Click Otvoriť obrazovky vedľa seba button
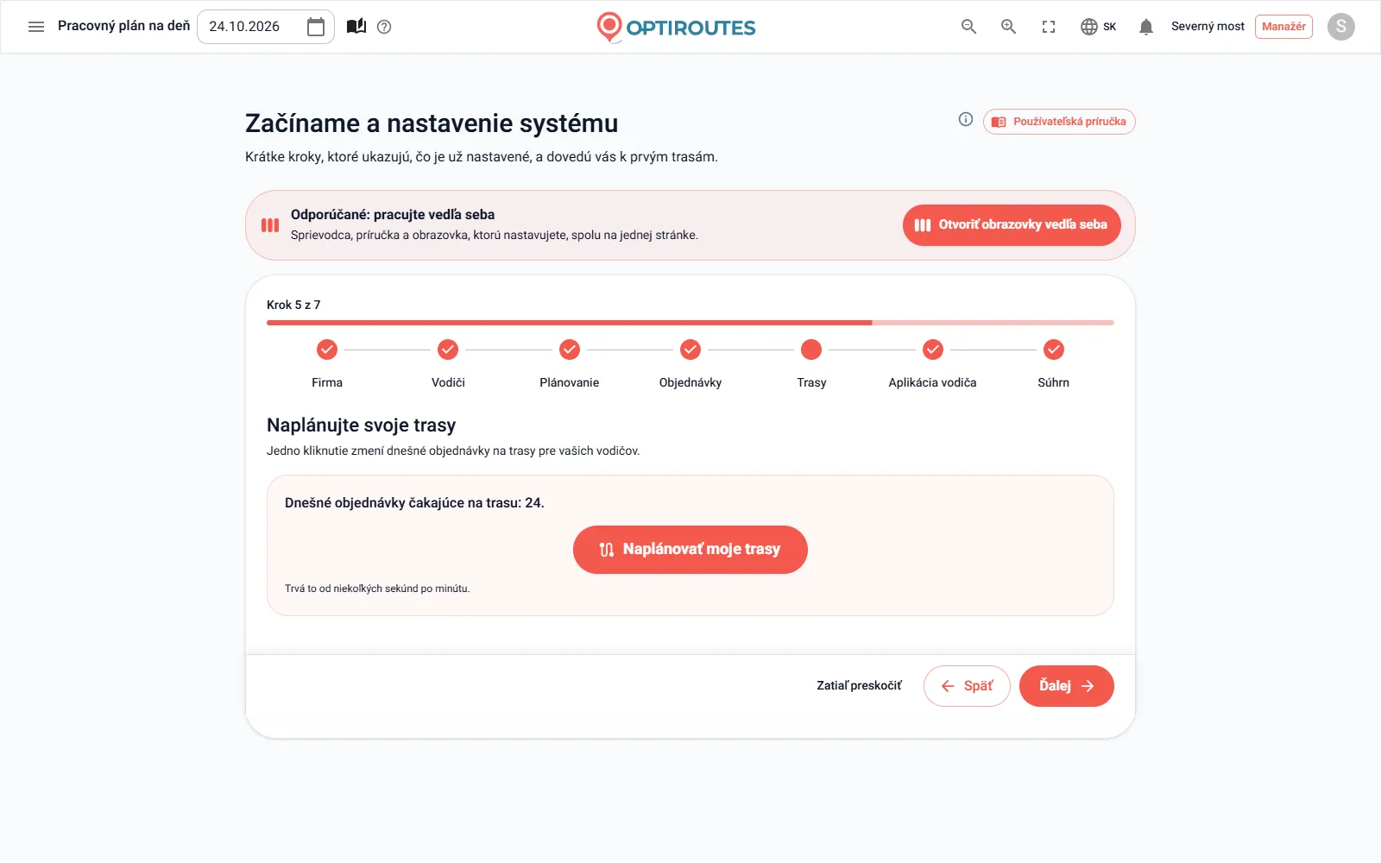The image size is (1381, 863). 1012,225
